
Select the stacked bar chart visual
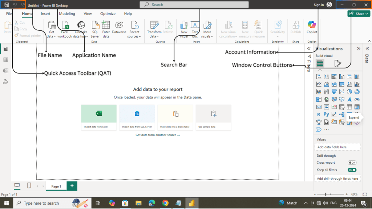pos(319,76)
